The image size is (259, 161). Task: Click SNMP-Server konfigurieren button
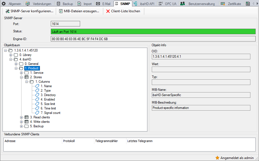(x=29, y=11)
